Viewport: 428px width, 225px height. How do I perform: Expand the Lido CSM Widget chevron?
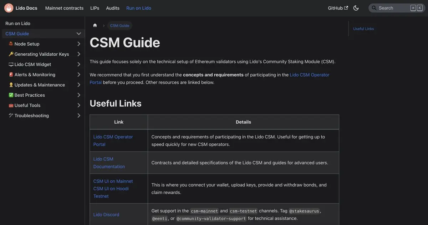pyautogui.click(x=79, y=65)
